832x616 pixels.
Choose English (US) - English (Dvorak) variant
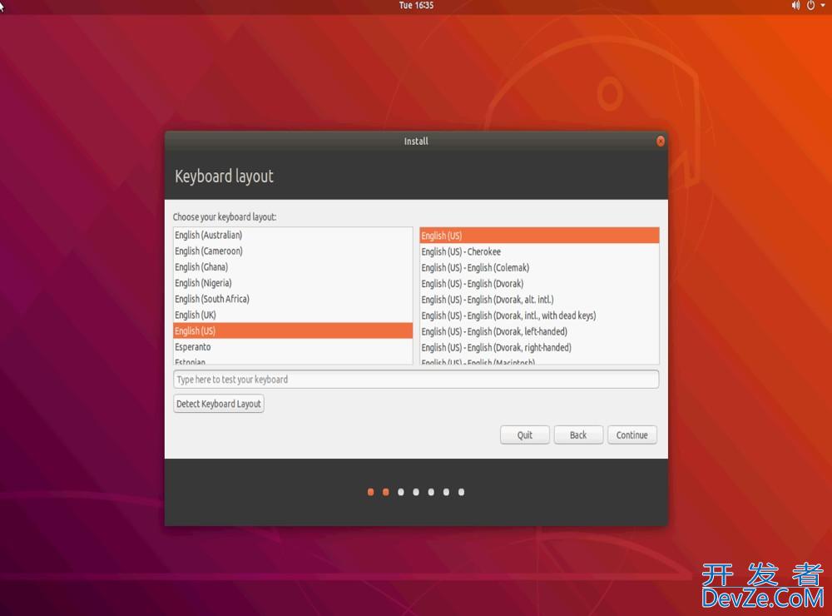point(539,283)
